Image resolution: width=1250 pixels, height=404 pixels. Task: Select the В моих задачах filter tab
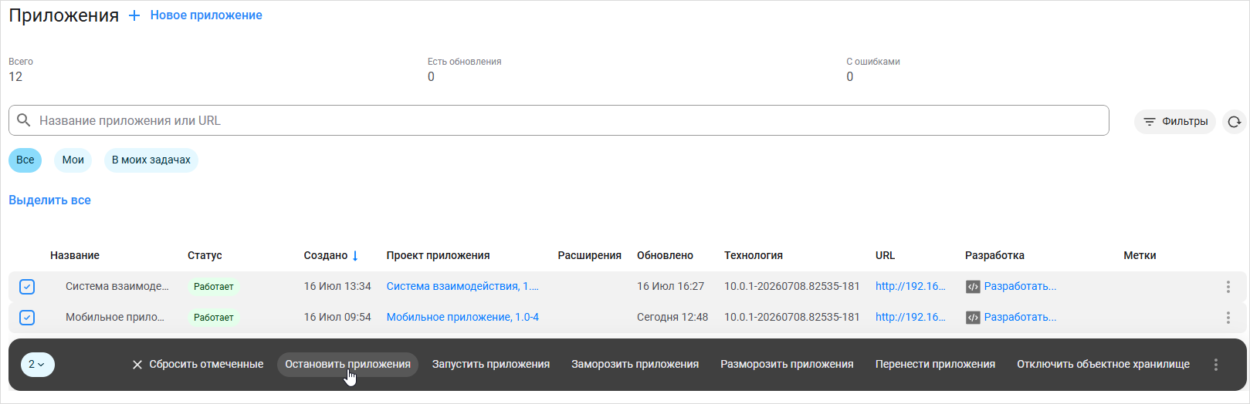point(151,160)
